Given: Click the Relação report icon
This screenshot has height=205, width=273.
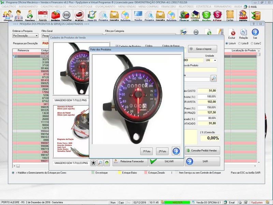Looking at the screenshot, I should 243,34.
